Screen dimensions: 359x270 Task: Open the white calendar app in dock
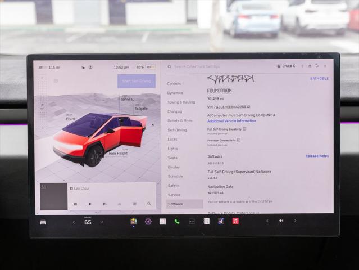[162, 222]
